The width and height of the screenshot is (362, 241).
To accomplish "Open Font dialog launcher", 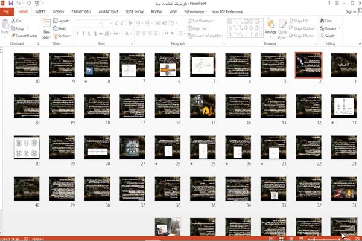I will coord(132,43).
